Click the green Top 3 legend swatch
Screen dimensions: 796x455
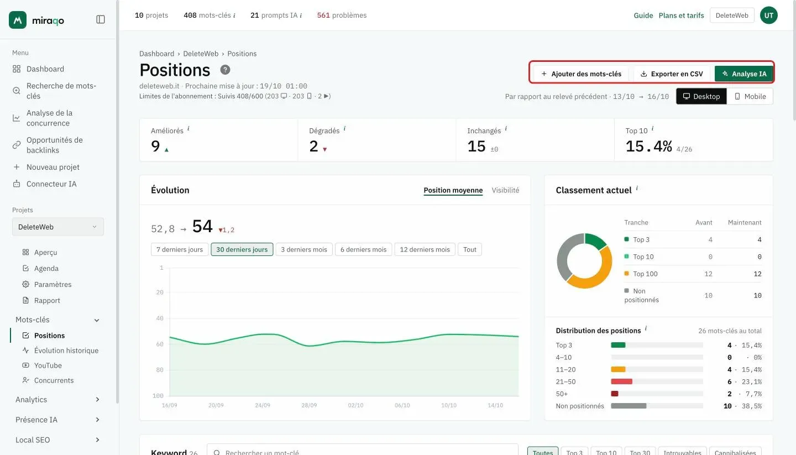627,239
